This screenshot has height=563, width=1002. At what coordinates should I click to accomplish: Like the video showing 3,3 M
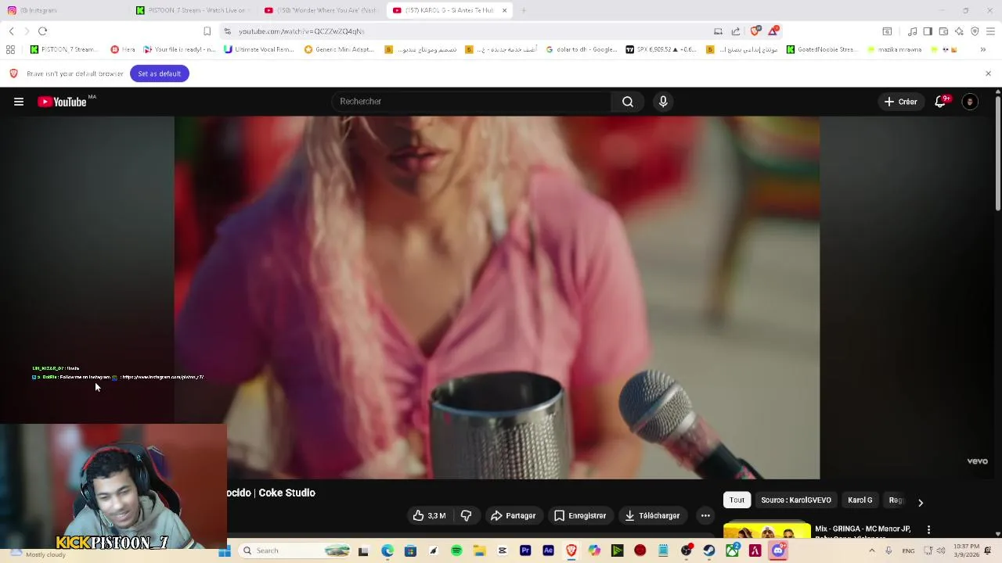click(429, 515)
